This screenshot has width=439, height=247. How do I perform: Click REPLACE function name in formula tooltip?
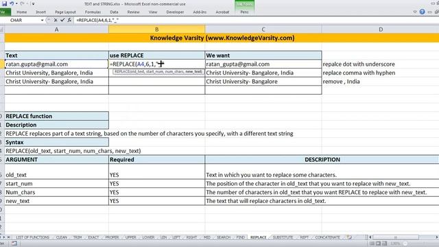coord(121,71)
